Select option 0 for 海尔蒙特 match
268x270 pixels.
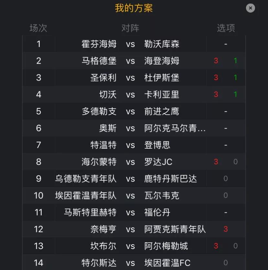(235, 162)
